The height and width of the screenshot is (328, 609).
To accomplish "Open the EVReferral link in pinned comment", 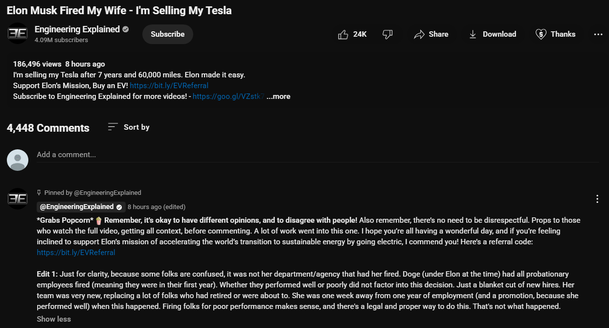I will pyautogui.click(x=76, y=253).
